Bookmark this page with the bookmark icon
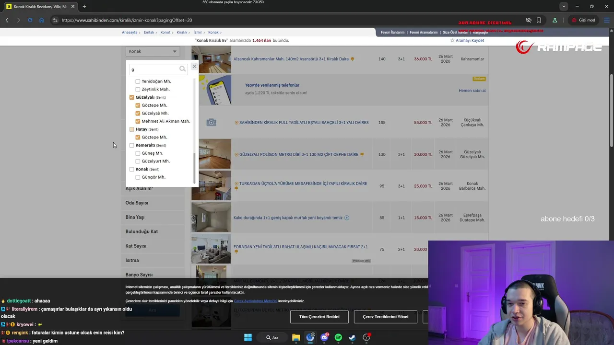The height and width of the screenshot is (345, 614). (539, 20)
